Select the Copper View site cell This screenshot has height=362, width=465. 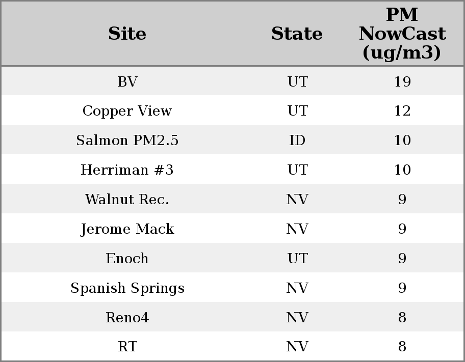127,111
